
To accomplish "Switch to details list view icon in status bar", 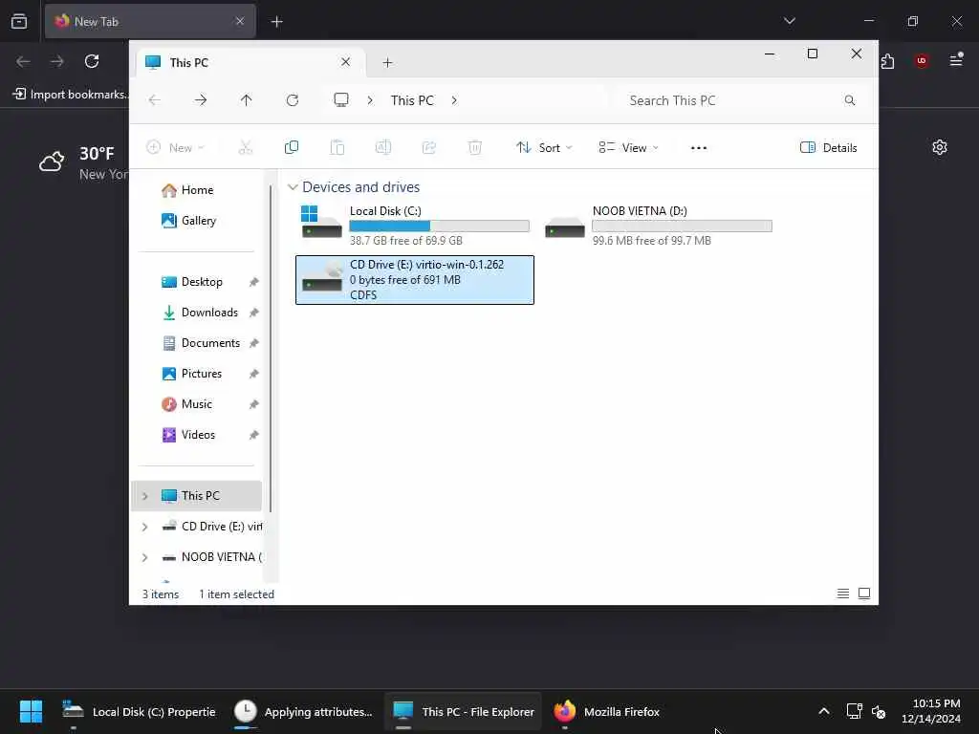I will click(x=843, y=594).
